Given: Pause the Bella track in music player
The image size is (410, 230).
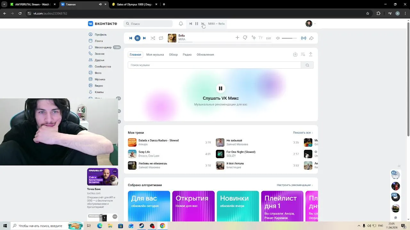Looking at the screenshot, I should click(137, 38).
